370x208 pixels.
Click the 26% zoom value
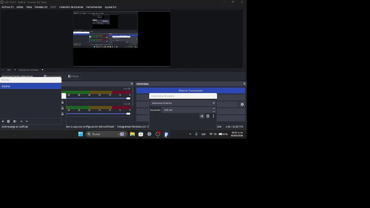(9, 70)
